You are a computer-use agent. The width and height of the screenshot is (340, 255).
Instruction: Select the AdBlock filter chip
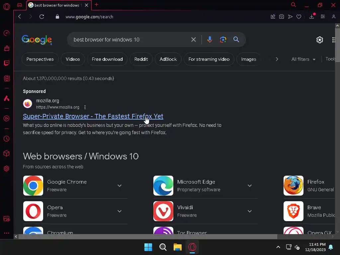tap(168, 59)
